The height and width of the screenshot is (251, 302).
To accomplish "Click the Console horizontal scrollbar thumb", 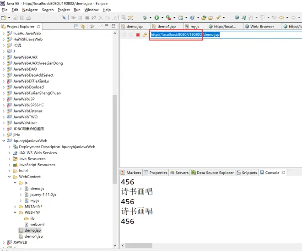I will click(x=139, y=245).
